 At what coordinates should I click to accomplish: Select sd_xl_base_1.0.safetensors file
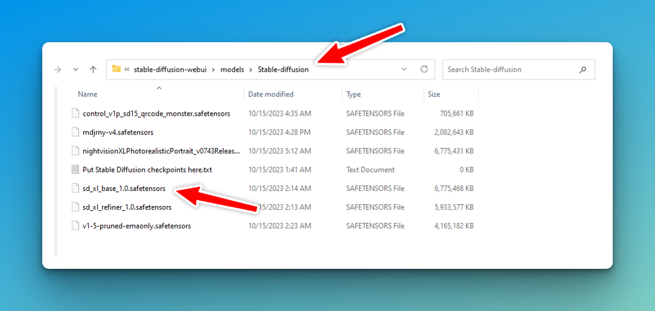(124, 188)
